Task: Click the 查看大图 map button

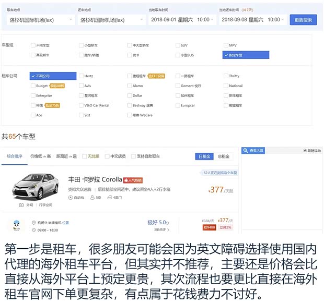Action: pos(253,150)
